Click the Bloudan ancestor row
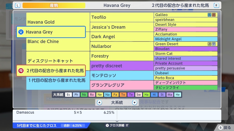 coord(186,49)
